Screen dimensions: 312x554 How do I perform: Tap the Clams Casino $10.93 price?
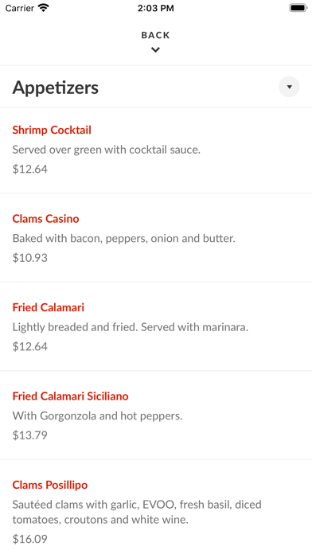point(29,258)
